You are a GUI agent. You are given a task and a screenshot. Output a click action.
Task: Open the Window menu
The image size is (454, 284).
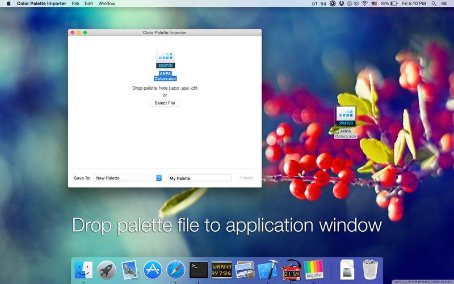pos(107,3)
